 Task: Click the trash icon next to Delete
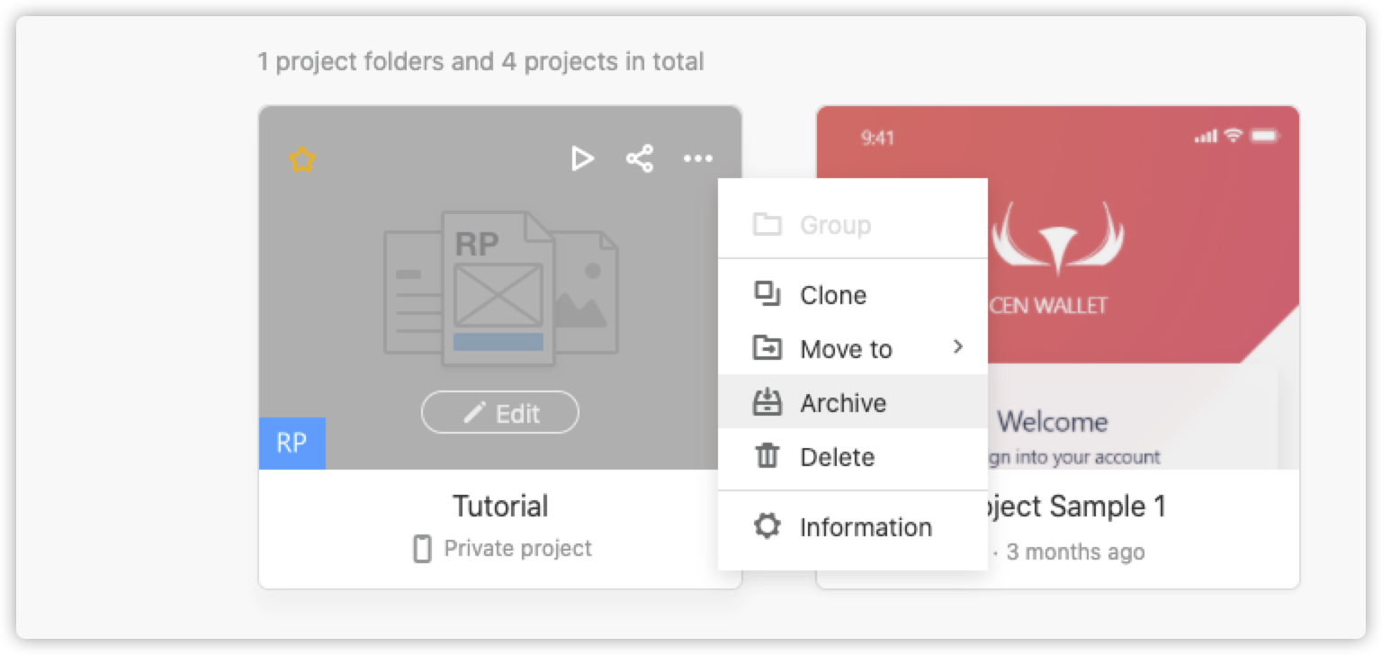pyautogui.click(x=766, y=456)
